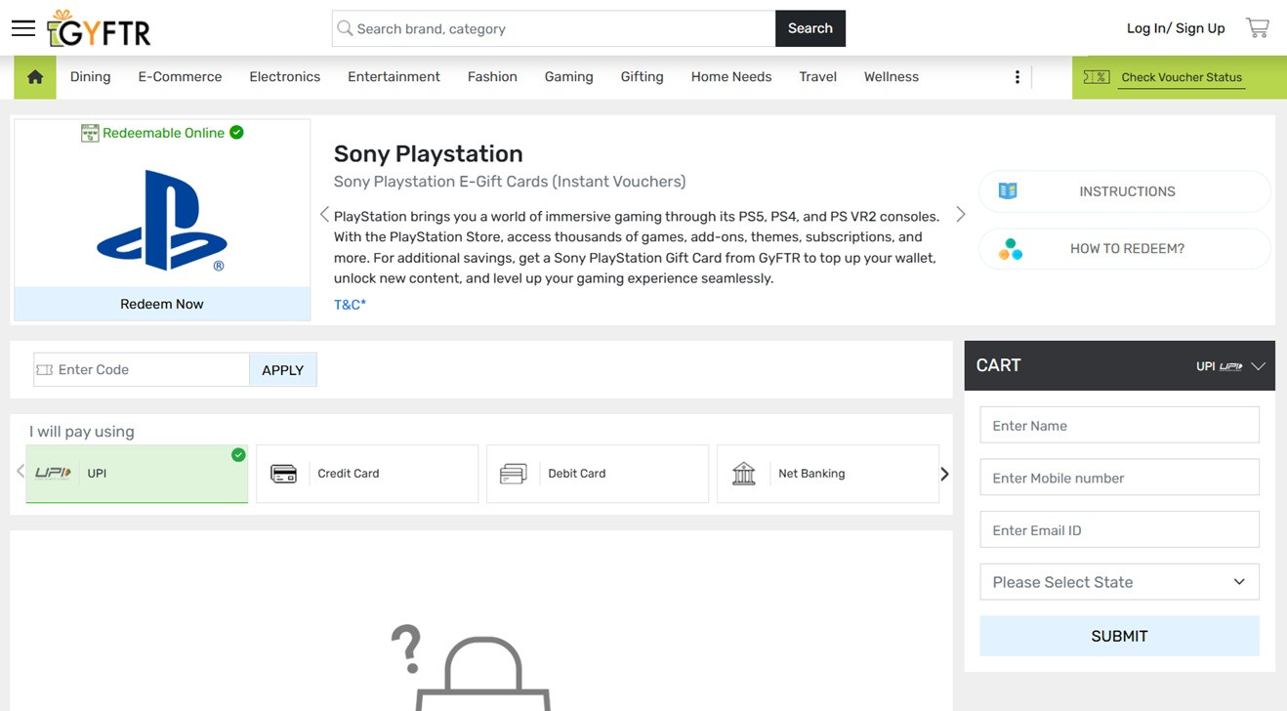
Task: Select UPI payment method
Action: 137,474
